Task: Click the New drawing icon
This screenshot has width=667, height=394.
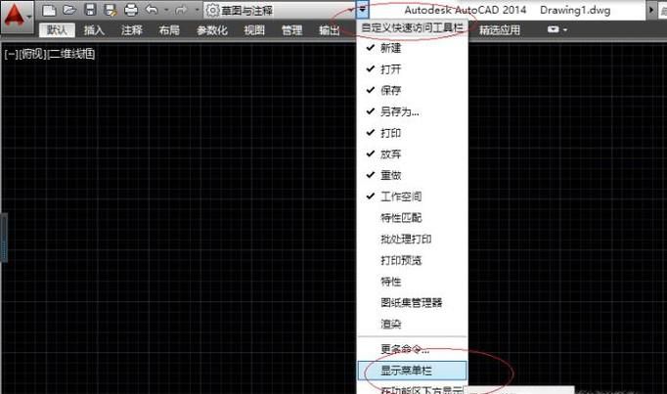Action: (x=49, y=10)
